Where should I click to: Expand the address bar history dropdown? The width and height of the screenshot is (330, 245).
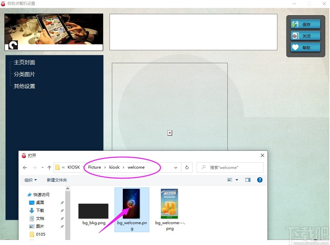176,168
